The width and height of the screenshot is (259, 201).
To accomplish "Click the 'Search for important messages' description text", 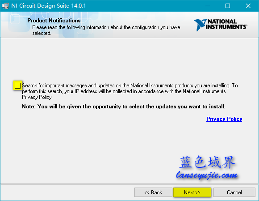I will point(130,91).
